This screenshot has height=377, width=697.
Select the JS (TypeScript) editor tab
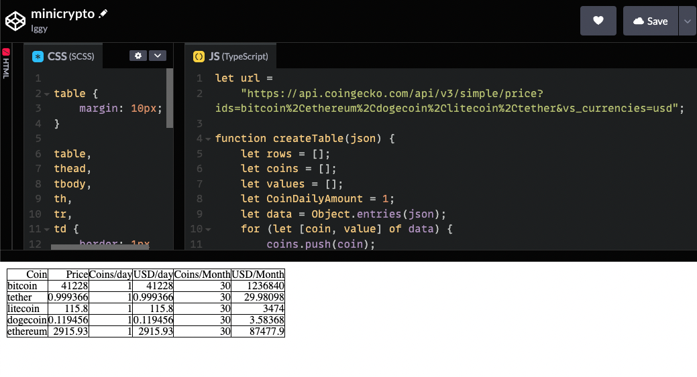(231, 56)
